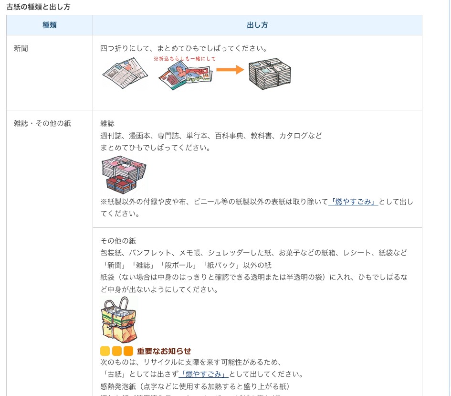This screenshot has width=451, height=396.
Task: Click the dark orange square beside 重要なお知らせ
Action: point(128,351)
